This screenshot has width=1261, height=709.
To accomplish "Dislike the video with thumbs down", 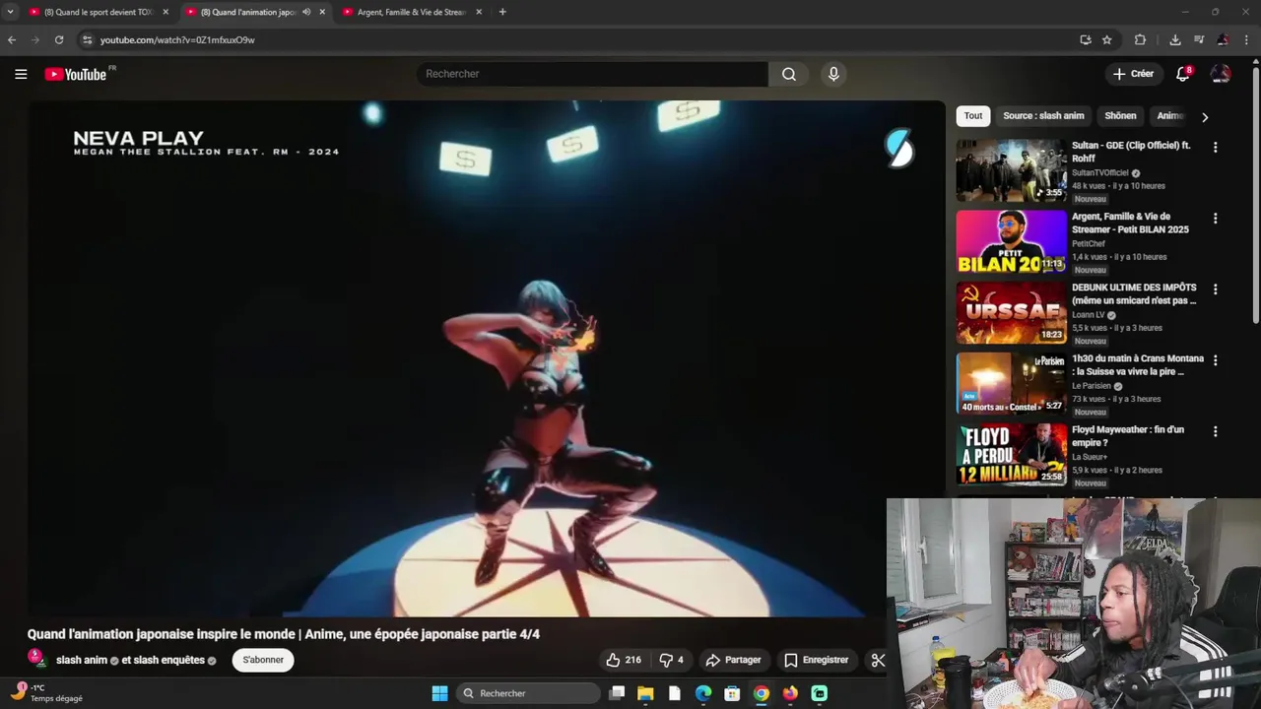I will click(672, 660).
